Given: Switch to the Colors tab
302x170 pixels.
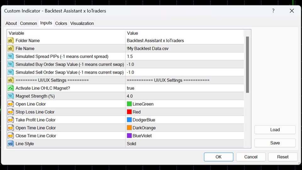Looking at the screenshot, I should [x=61, y=23].
